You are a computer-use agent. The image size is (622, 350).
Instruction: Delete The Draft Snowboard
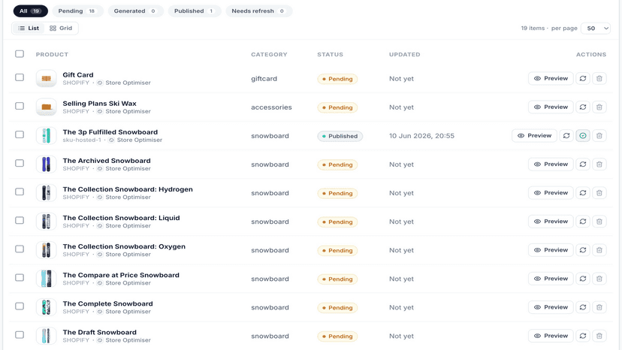click(x=599, y=336)
